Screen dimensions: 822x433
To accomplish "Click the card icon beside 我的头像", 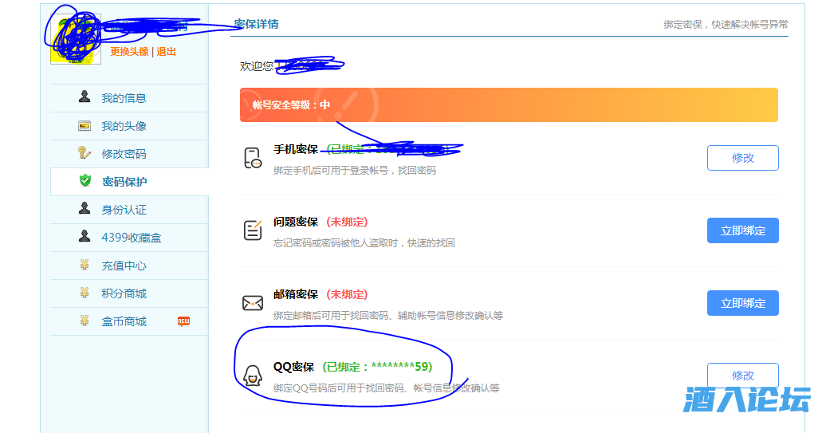I will coord(85,126).
